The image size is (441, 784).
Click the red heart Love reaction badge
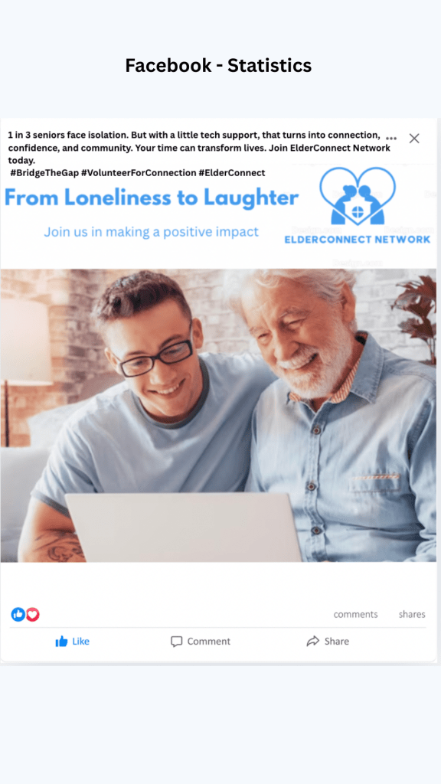click(32, 615)
